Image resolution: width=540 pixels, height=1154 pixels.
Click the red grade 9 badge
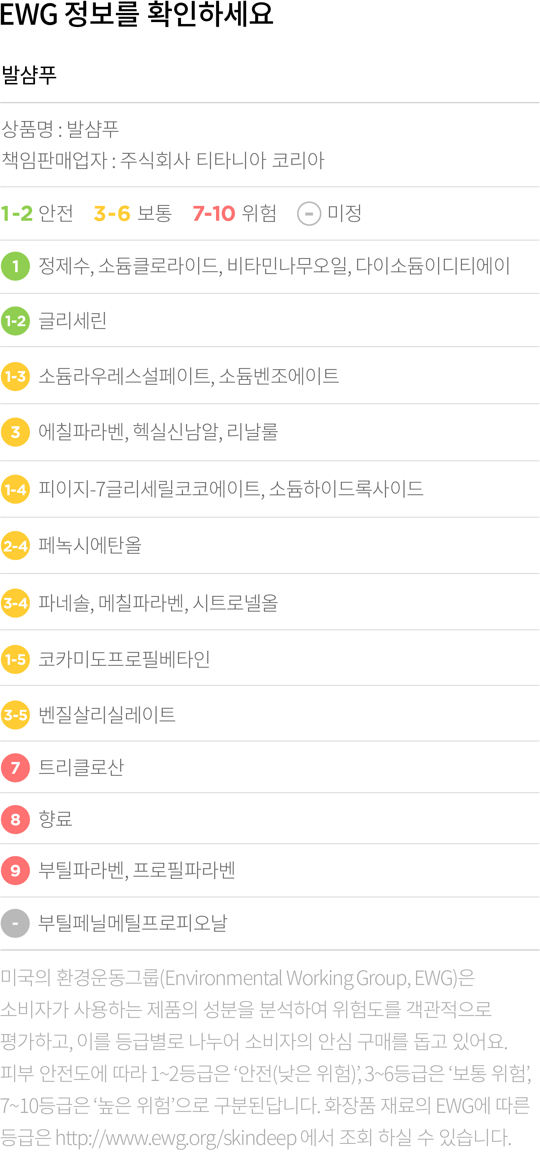point(15,870)
